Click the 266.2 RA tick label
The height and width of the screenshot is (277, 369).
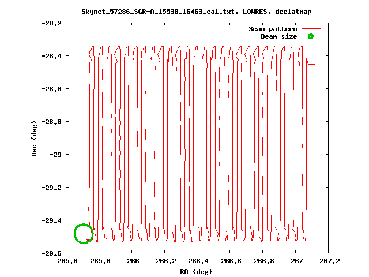(x=166, y=261)
